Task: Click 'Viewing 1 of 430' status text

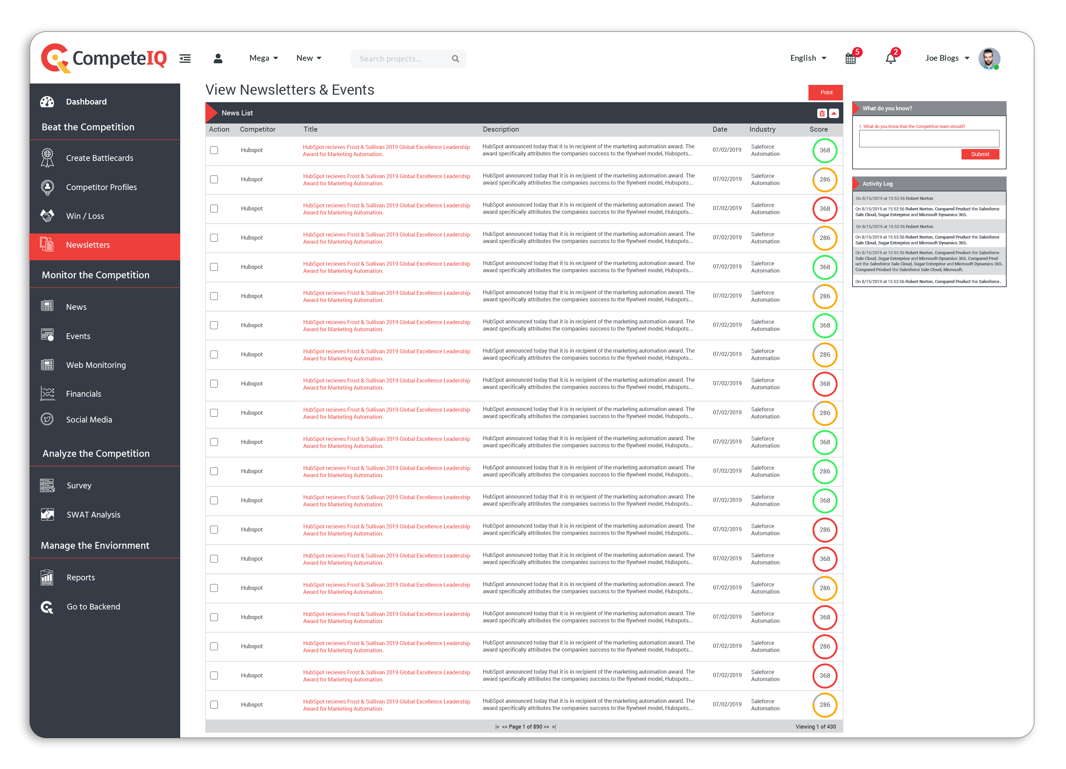Action: [816, 727]
